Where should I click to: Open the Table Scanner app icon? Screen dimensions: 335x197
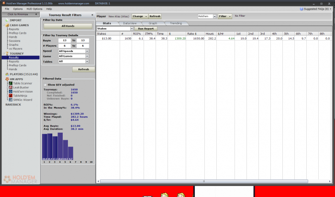coord(11,83)
